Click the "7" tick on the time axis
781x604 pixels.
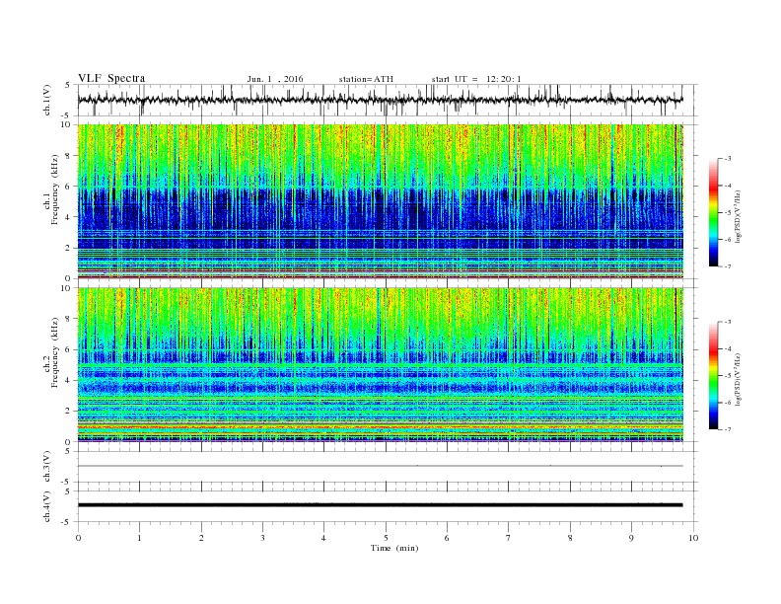509,538
